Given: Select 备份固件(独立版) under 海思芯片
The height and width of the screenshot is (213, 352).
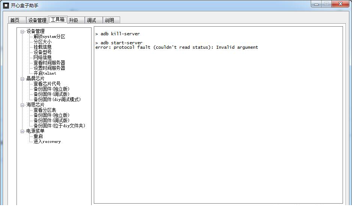Looking at the screenshot, I should [x=51, y=115].
